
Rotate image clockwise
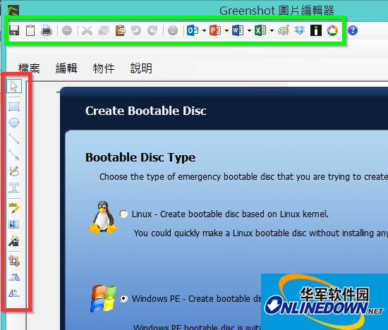click(x=14, y=277)
